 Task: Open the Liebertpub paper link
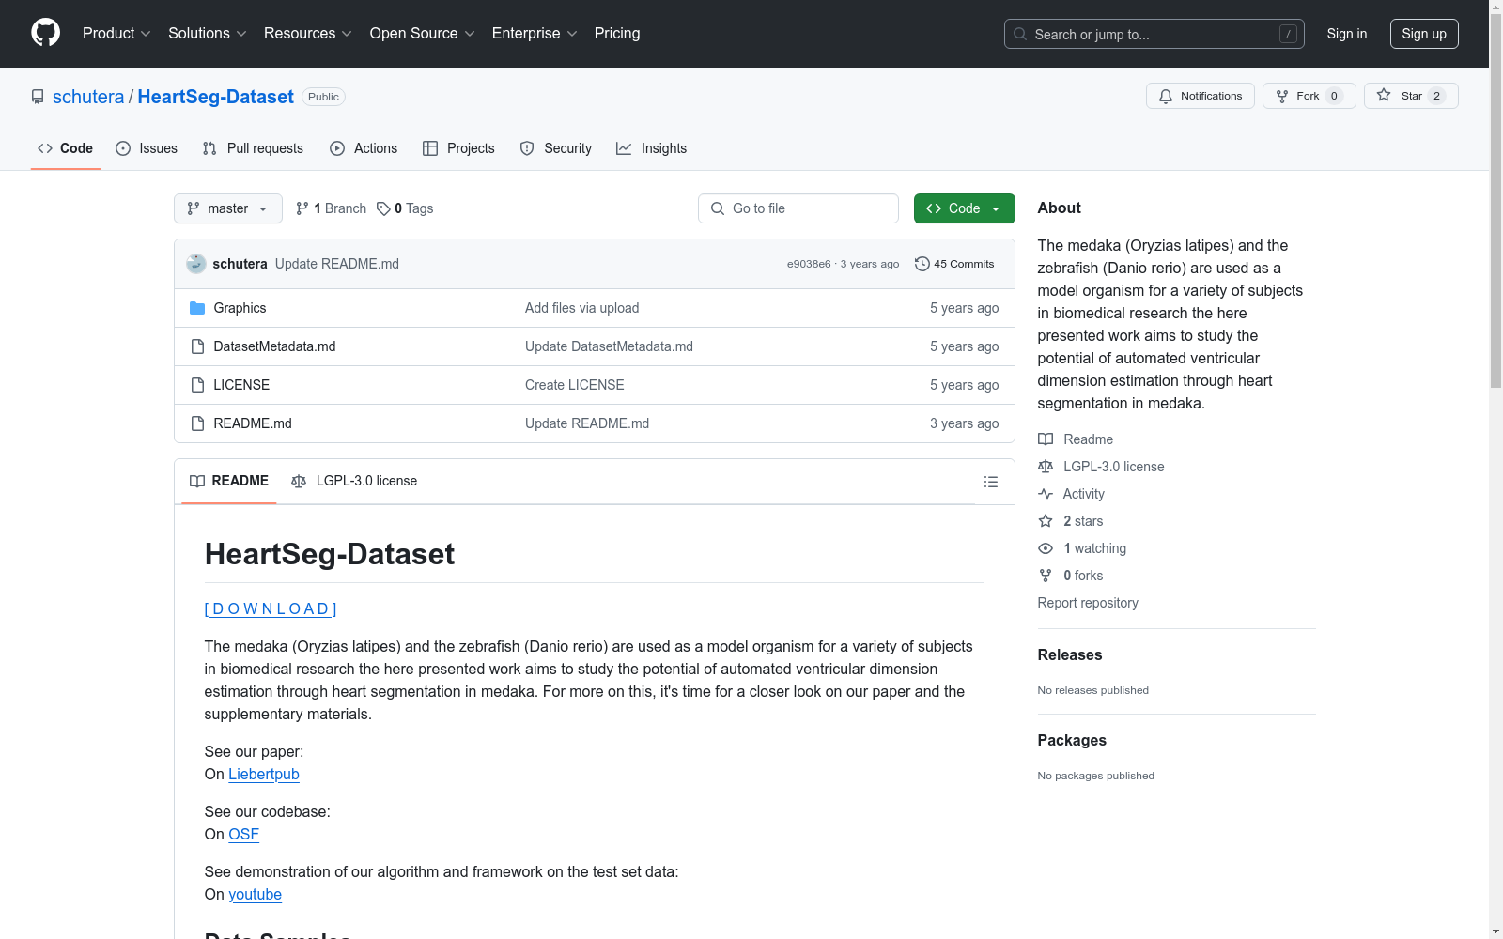click(x=264, y=775)
